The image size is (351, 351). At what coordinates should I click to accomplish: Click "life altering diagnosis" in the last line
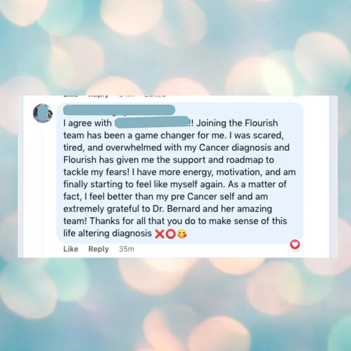click(x=108, y=233)
